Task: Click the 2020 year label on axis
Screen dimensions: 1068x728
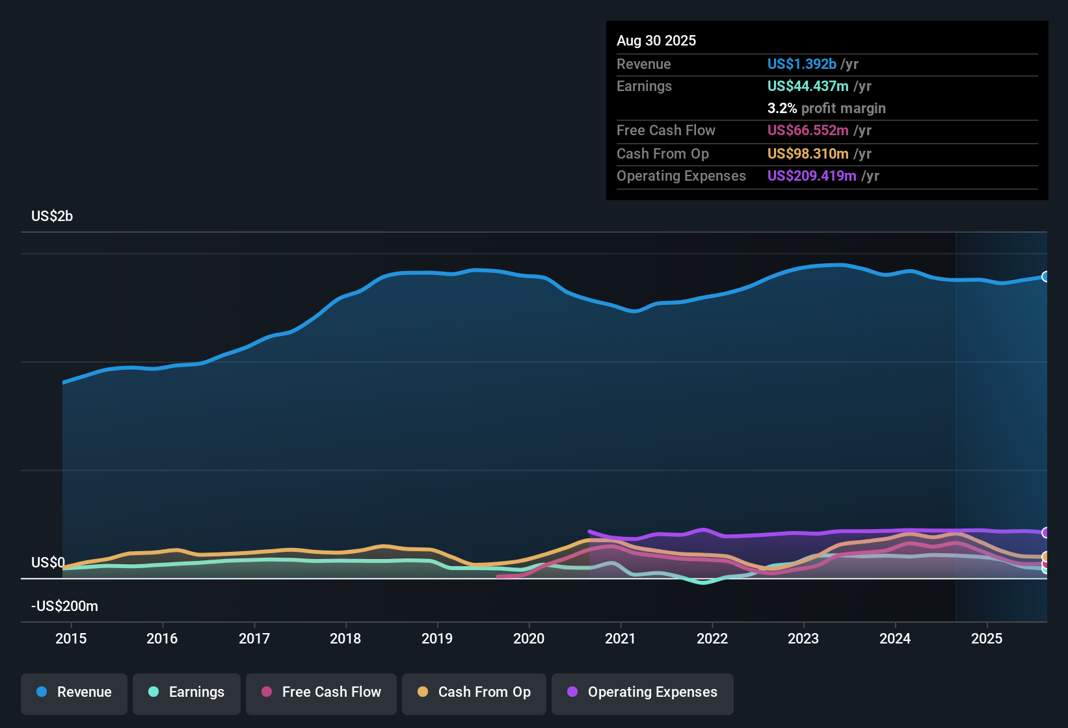Action: click(x=529, y=639)
